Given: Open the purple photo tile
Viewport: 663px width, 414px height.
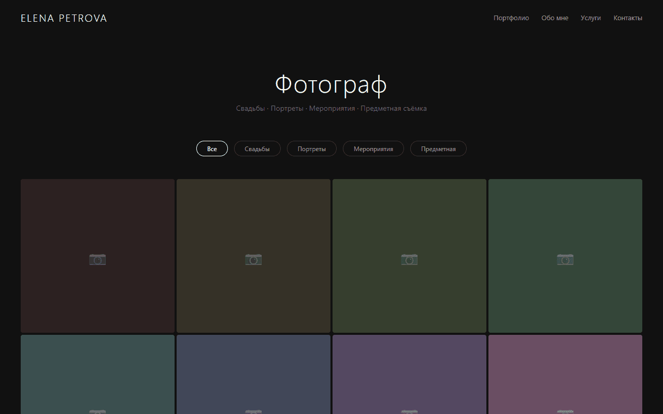Looking at the screenshot, I should [x=409, y=374].
